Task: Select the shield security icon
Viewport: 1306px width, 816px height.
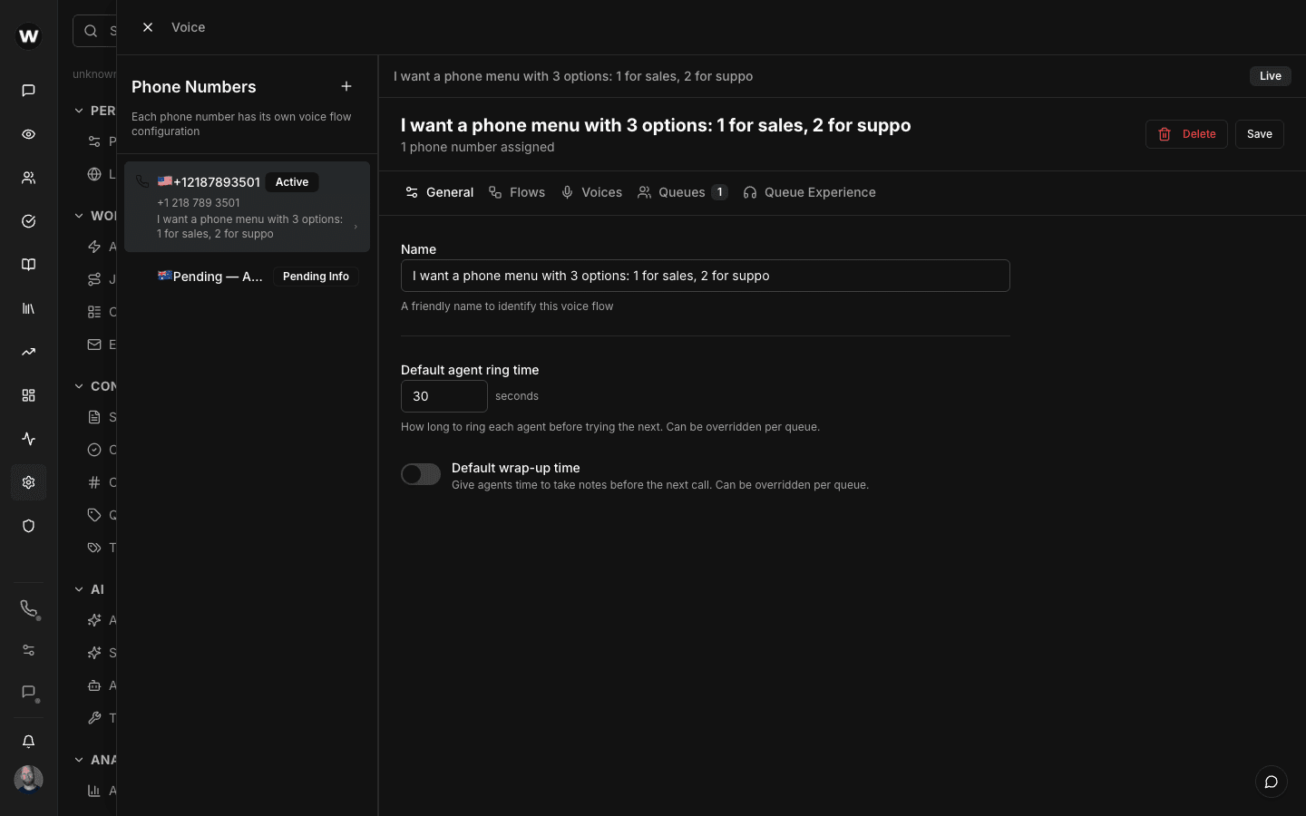Action: click(28, 526)
